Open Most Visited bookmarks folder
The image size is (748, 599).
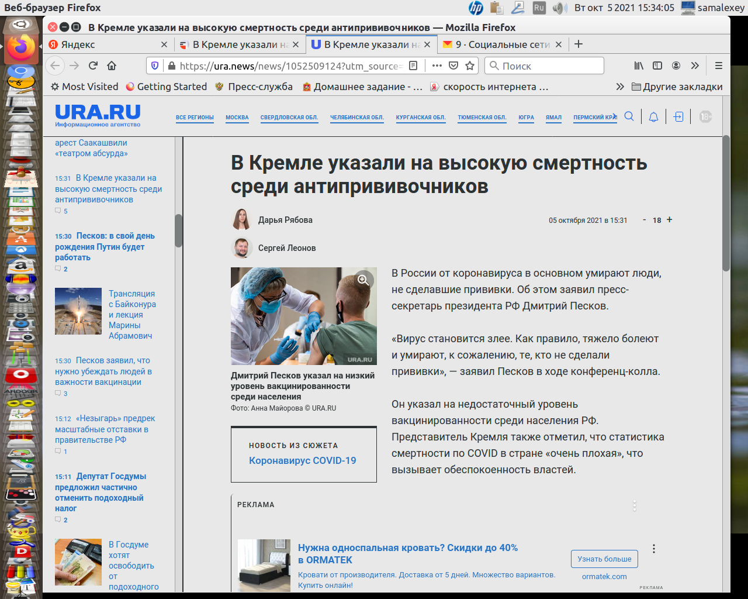[84, 87]
